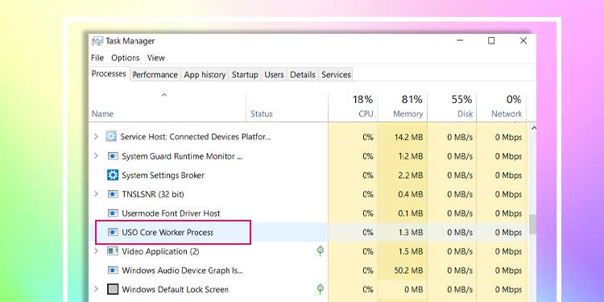Image resolution: width=604 pixels, height=302 pixels.
Task: Expand the Service Host: Connected Devices row
Action: [x=96, y=136]
